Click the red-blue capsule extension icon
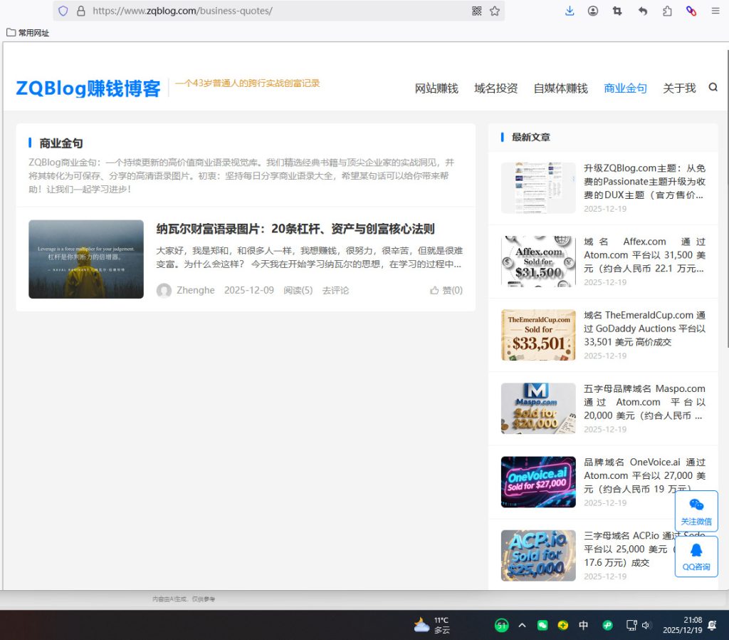Screen dimensions: 729x640 coord(691,11)
